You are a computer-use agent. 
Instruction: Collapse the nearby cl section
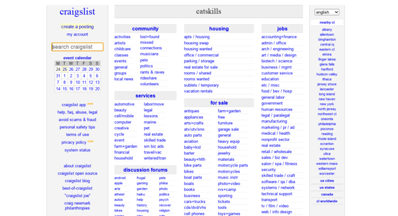(x=327, y=22)
